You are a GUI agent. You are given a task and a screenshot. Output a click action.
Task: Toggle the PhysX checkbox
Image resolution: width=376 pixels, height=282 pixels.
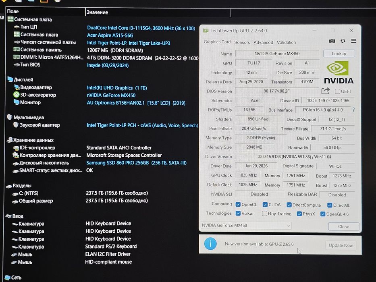(x=299, y=214)
